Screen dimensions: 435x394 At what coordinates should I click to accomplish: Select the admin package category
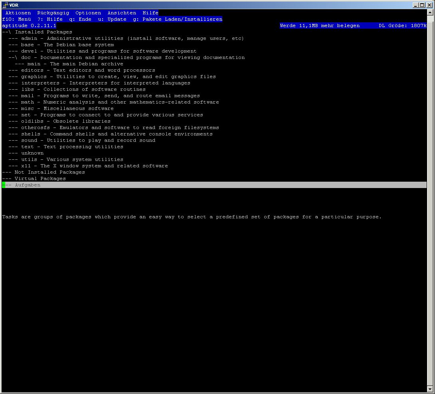(29, 38)
